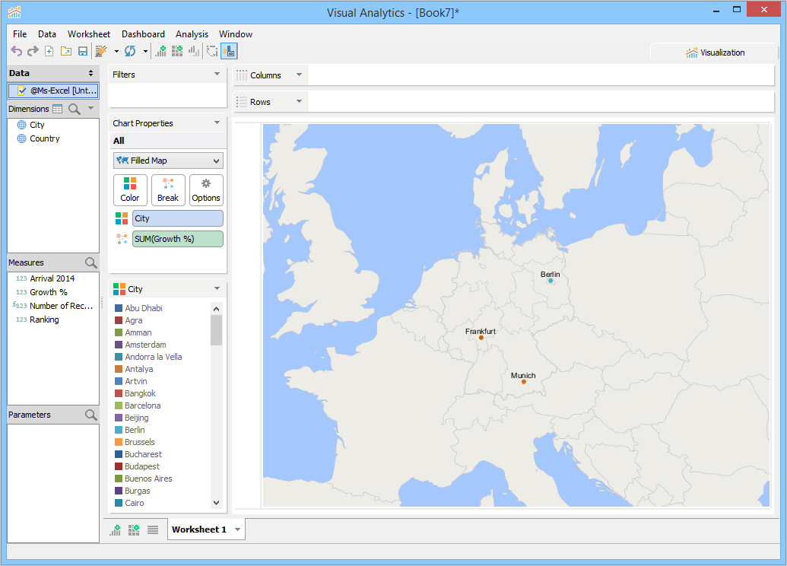
Task: Select Bangkok in the City legend
Action: 140,394
